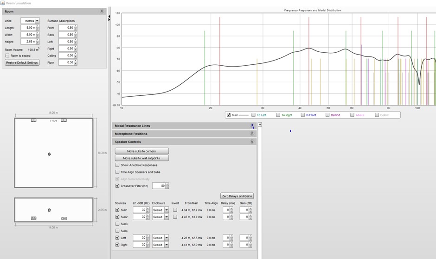
Task: Collapse the Room panel with its chevron icon
Action: 102,12
